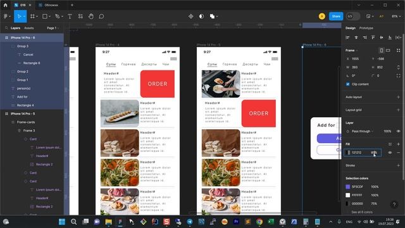The image size is (405, 228).
Task: Open the Figma main menu icon
Action: 6,16
